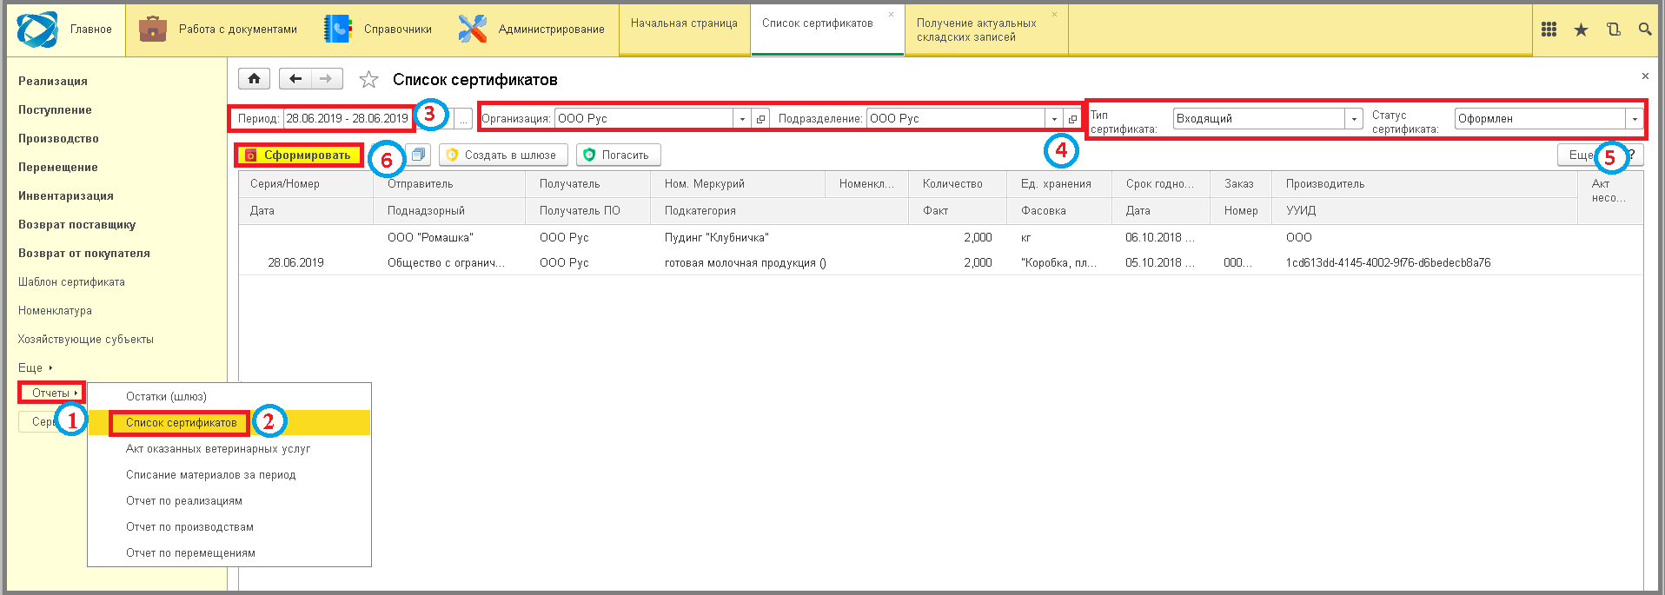Open the Еще actions menu button
This screenshot has height=595, width=1665.
tap(1581, 155)
